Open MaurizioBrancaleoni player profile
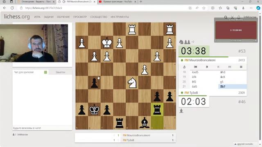262x147 pixels. [x=202, y=60]
